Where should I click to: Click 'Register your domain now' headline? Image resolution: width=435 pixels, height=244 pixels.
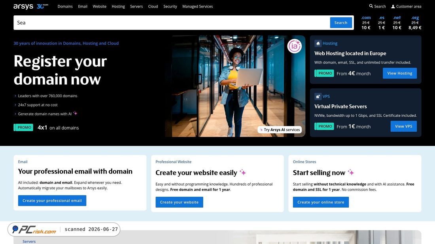[60, 70]
